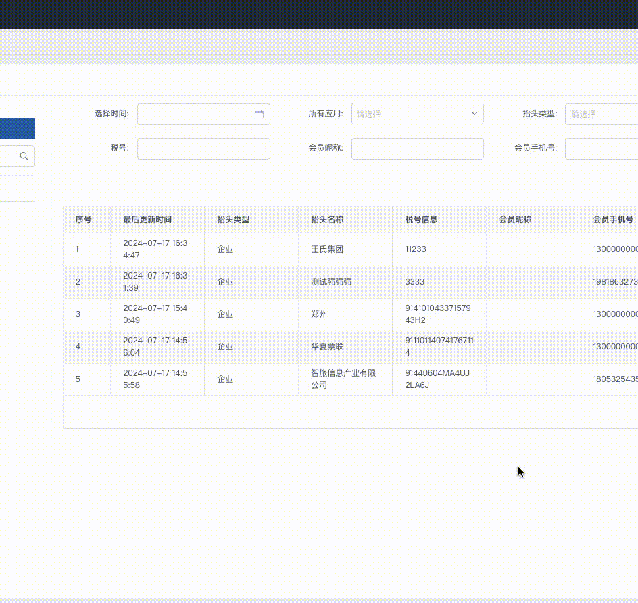Expand the 所有应用 dropdown

(418, 114)
